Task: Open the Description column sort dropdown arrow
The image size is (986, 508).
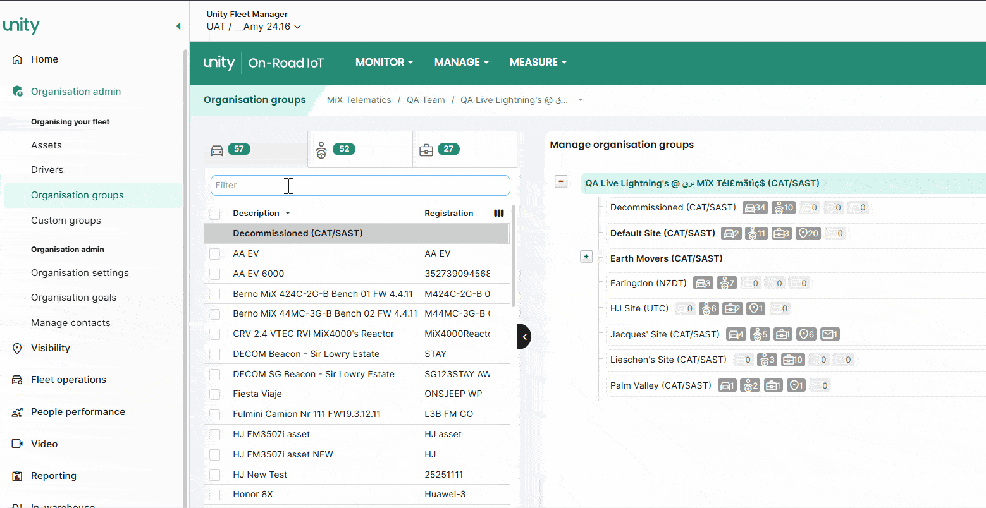Action: [288, 214]
